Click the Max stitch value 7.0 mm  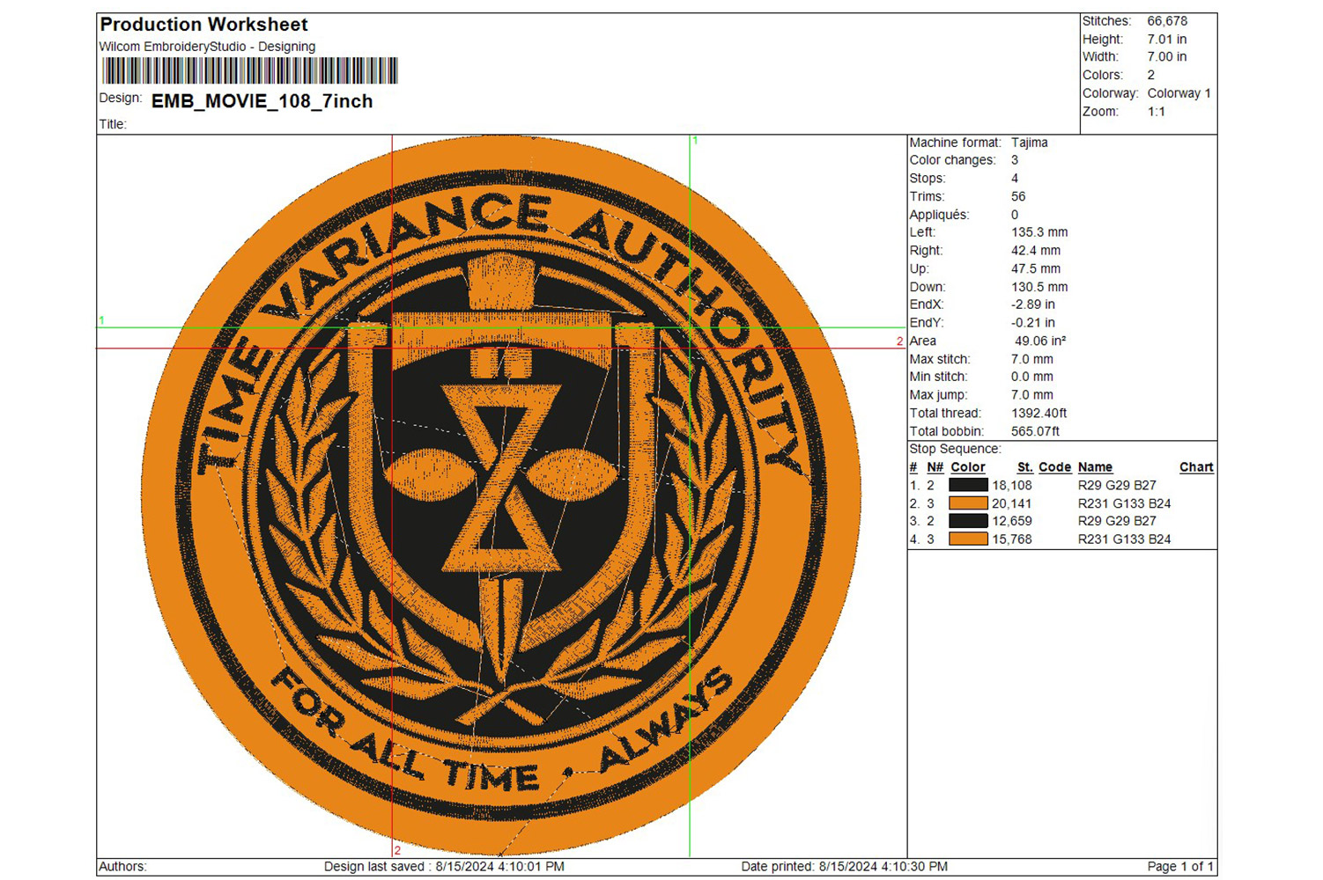pyautogui.click(x=1032, y=360)
